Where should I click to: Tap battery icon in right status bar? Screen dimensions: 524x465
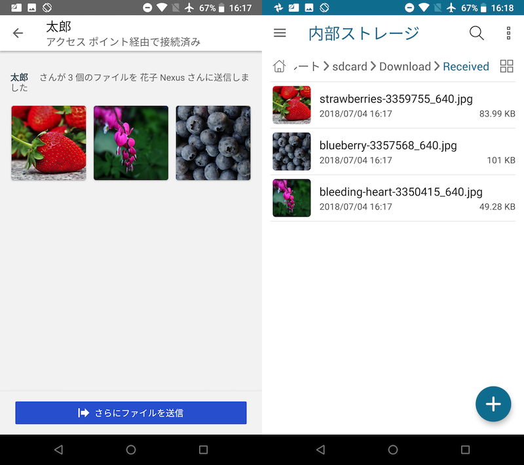point(483,8)
